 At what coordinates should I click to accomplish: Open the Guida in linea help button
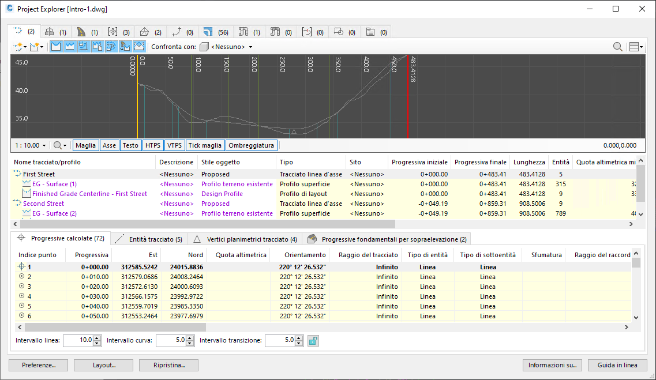pos(617,365)
